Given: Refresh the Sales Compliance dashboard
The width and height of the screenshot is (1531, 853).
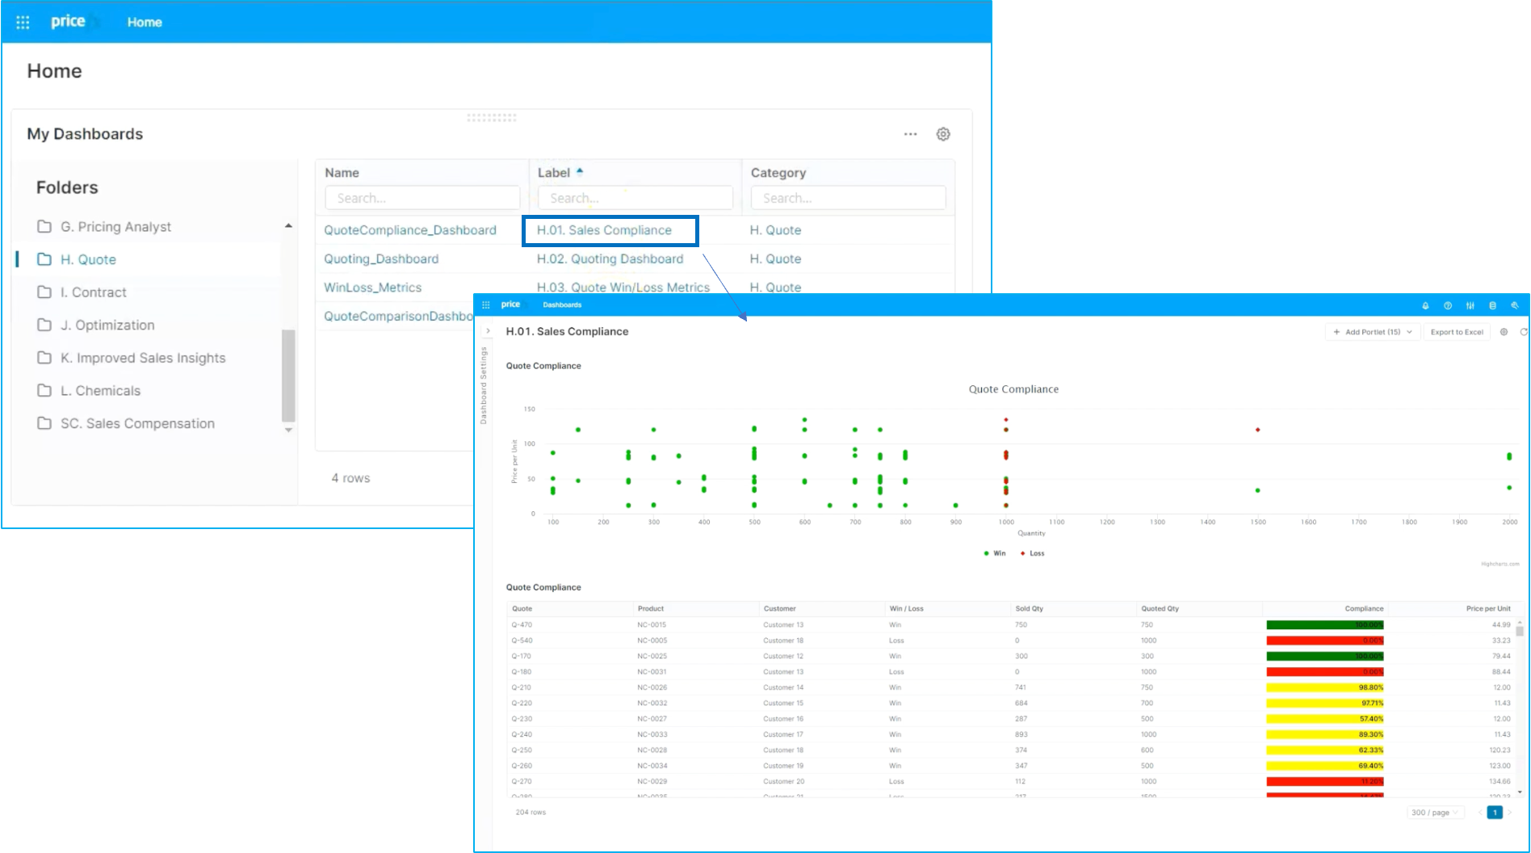Looking at the screenshot, I should coord(1524,332).
